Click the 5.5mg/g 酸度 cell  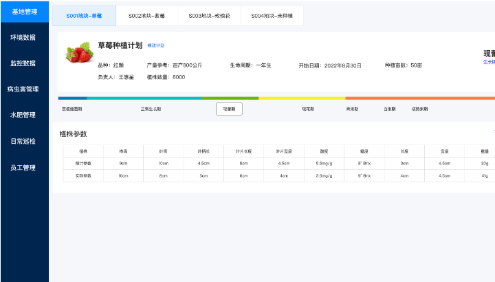point(324,163)
